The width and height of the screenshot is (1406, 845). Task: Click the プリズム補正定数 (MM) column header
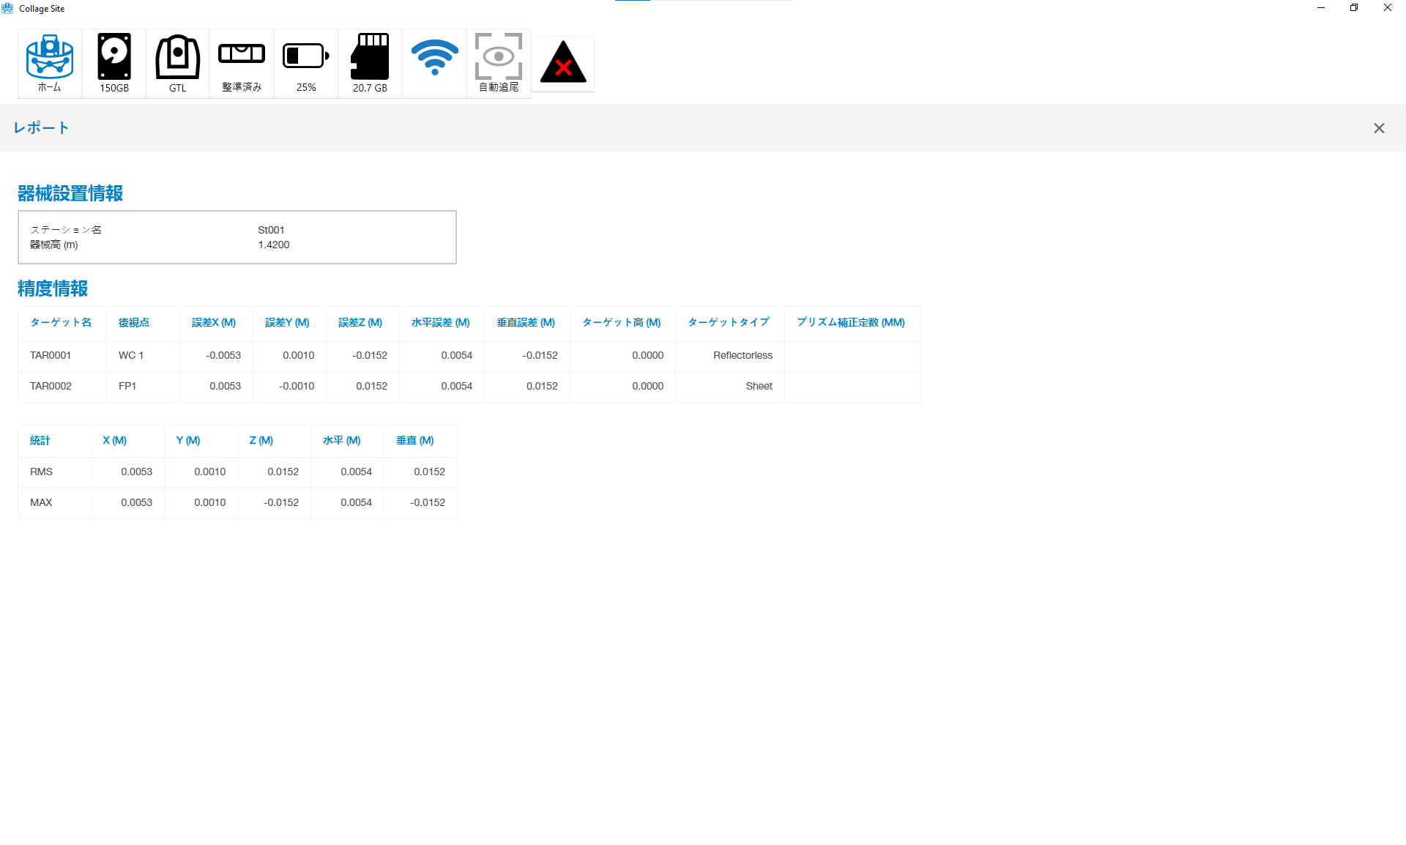pos(851,322)
